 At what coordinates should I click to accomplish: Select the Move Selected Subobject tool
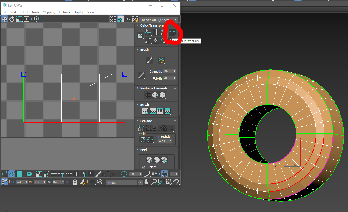[x=4, y=19]
